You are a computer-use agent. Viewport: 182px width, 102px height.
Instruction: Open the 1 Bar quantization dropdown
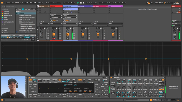(x=41, y=3)
